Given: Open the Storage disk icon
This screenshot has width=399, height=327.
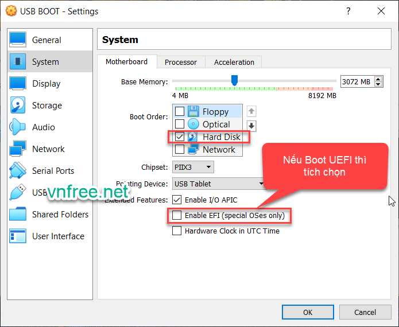Looking at the screenshot, I should click(x=18, y=106).
